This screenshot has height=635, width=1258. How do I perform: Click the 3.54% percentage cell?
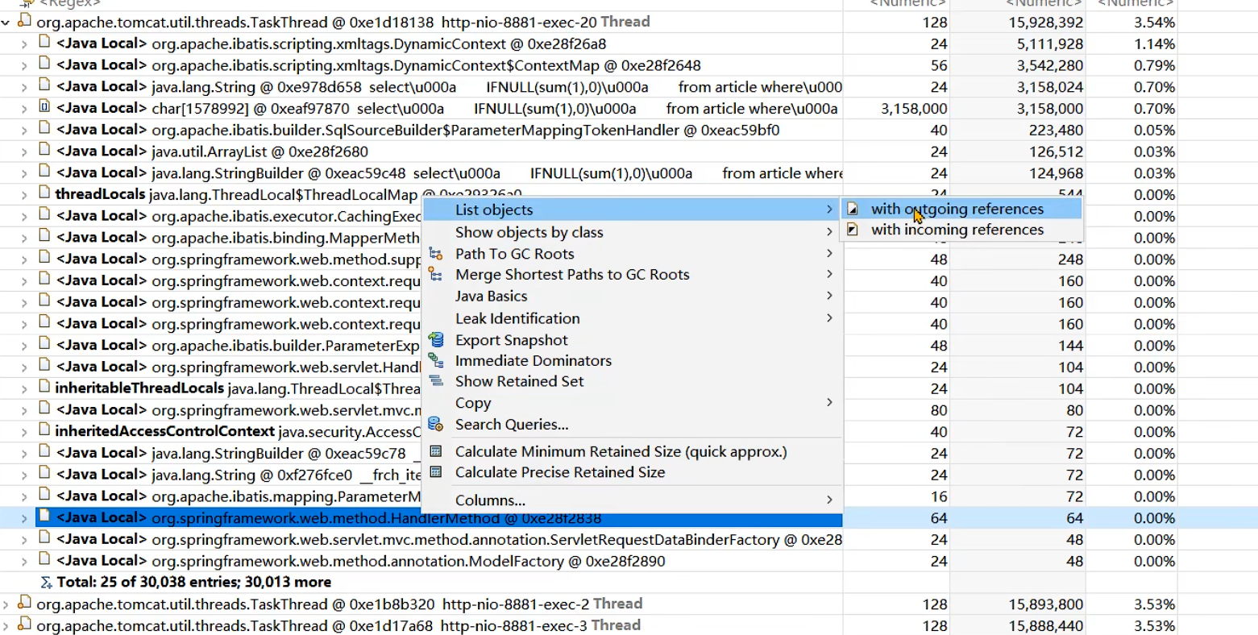[1154, 23]
